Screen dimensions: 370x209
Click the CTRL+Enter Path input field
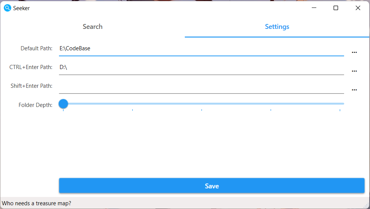201,68
